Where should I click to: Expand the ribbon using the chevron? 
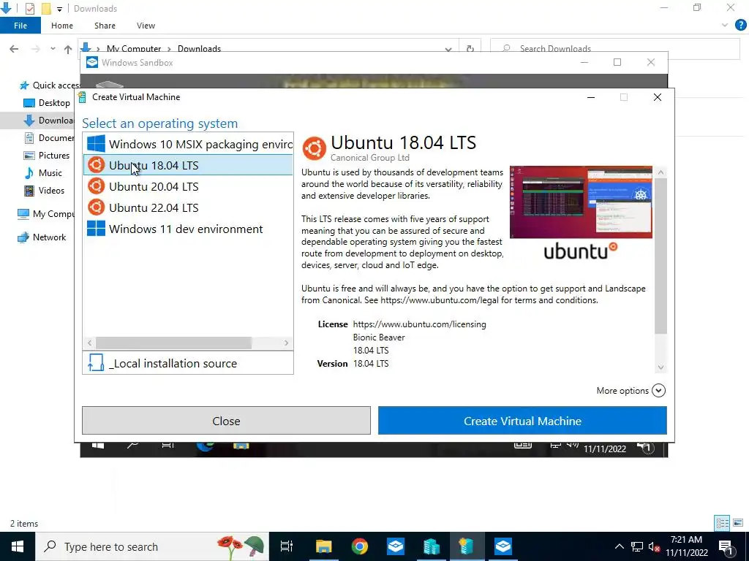[x=725, y=26]
